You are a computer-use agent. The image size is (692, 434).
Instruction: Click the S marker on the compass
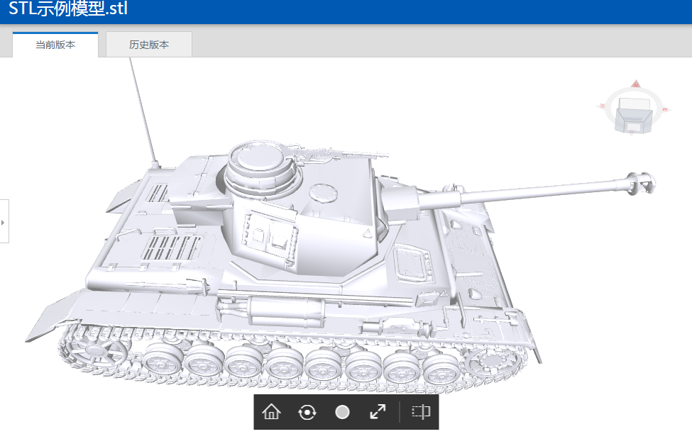click(x=630, y=133)
